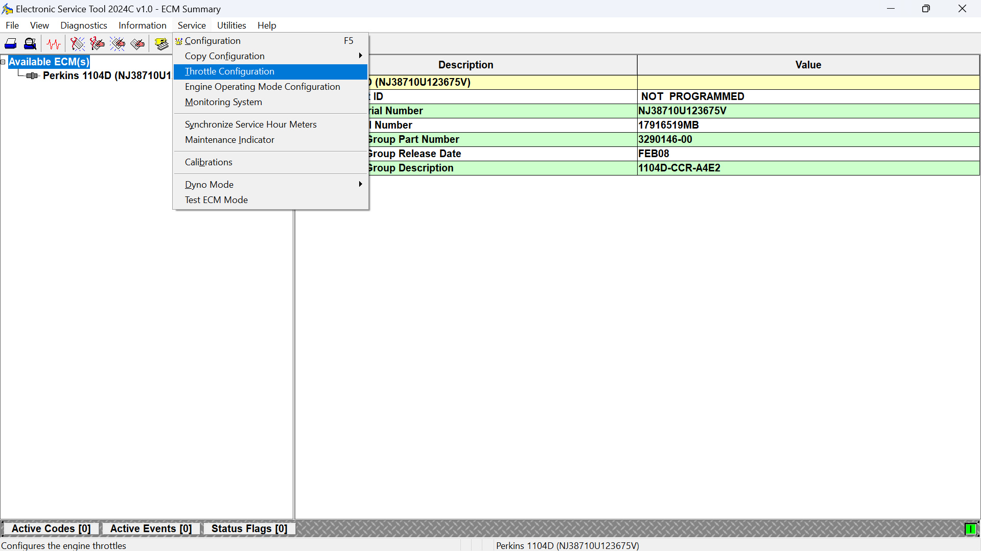Screen dimensions: 981x551
Task: Open the Diagnostics menu
Action: point(84,26)
